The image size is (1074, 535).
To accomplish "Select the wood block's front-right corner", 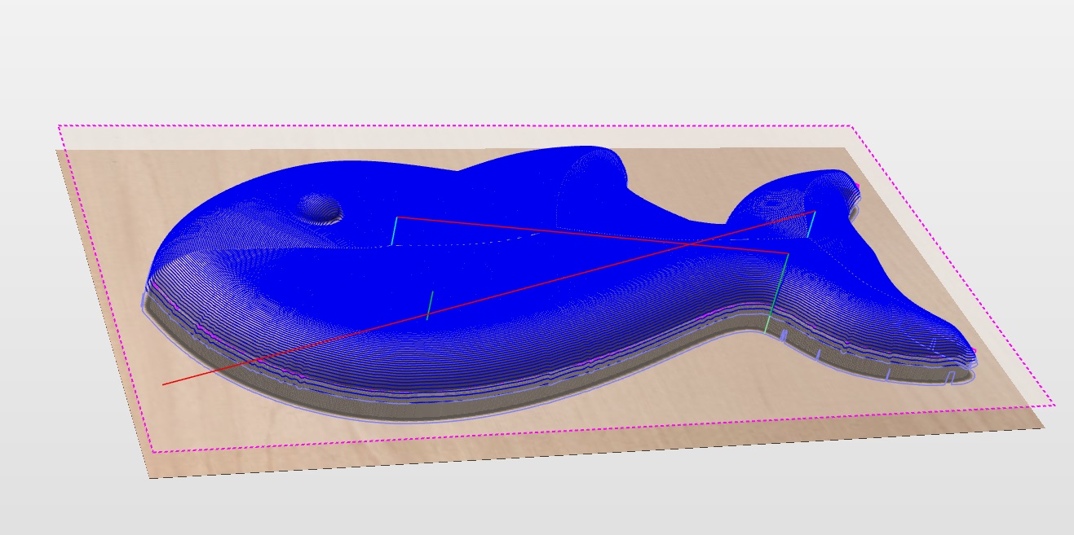I will pyautogui.click(x=1044, y=428).
